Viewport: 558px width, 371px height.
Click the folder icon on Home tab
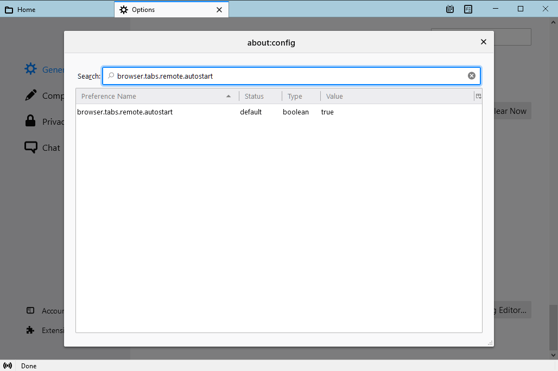9,10
